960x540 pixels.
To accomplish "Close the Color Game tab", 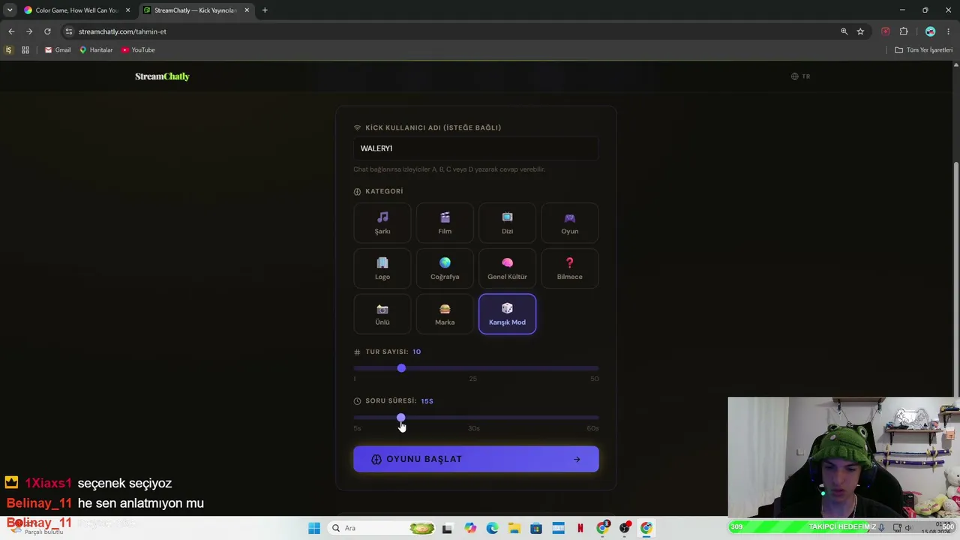I will pos(127,10).
